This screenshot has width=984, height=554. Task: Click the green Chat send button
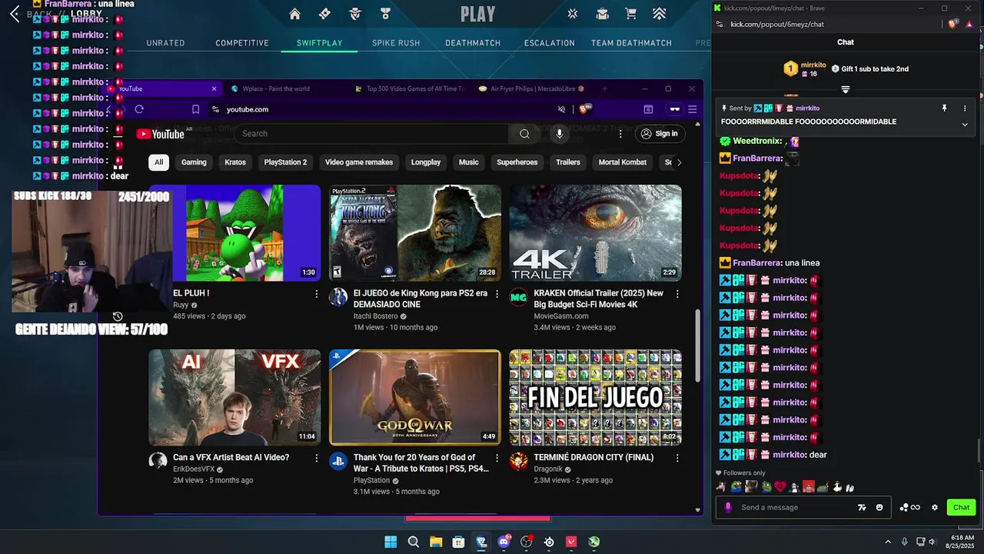(962, 508)
